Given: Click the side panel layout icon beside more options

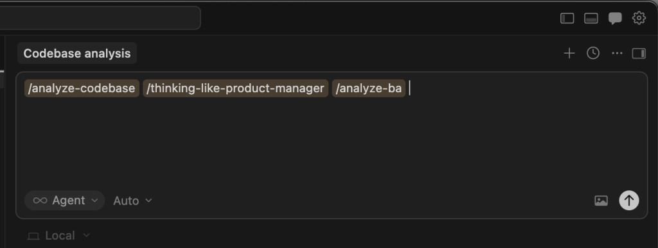Looking at the screenshot, I should tap(639, 54).
